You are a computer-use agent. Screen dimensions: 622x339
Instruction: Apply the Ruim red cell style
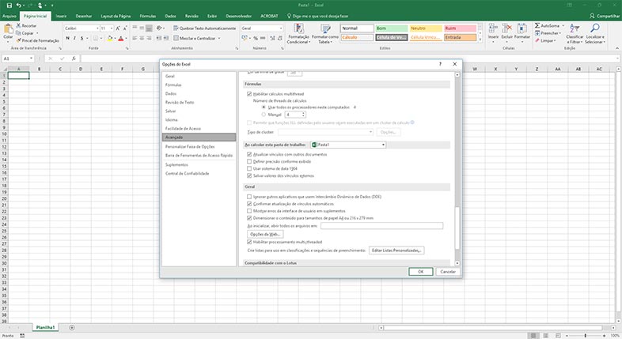[x=460, y=28]
